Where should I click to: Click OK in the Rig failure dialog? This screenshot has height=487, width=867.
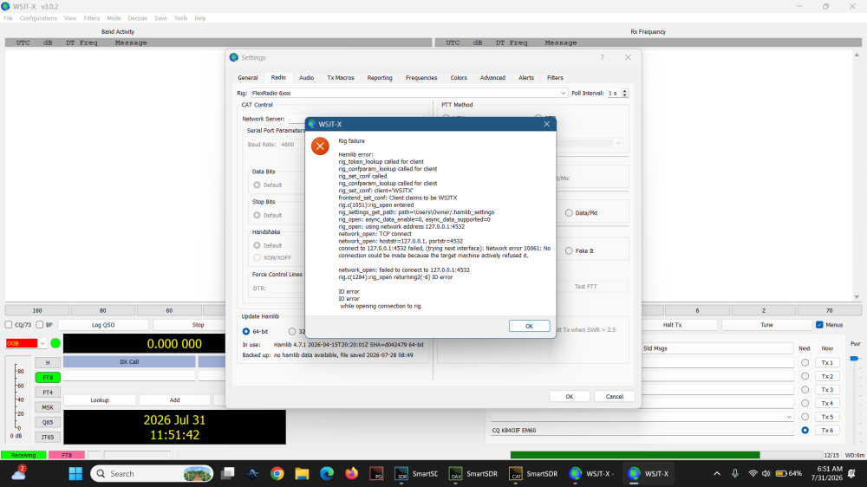point(529,326)
